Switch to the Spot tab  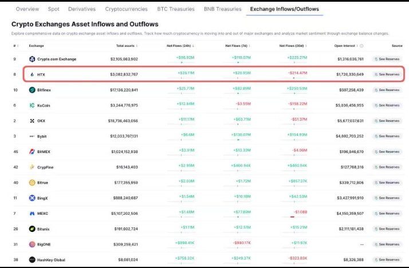click(x=53, y=9)
